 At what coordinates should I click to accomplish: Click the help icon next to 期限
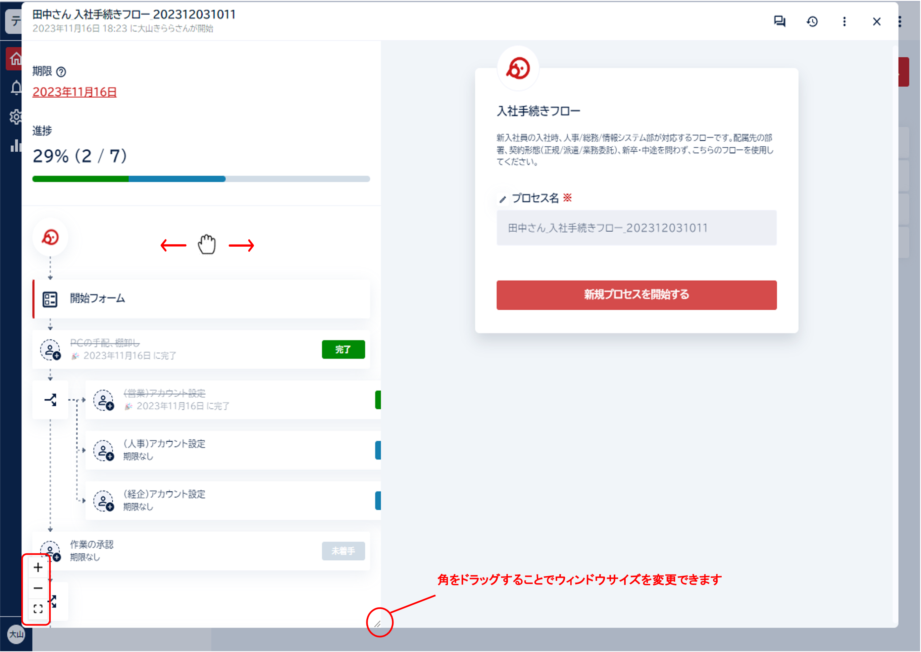(61, 72)
